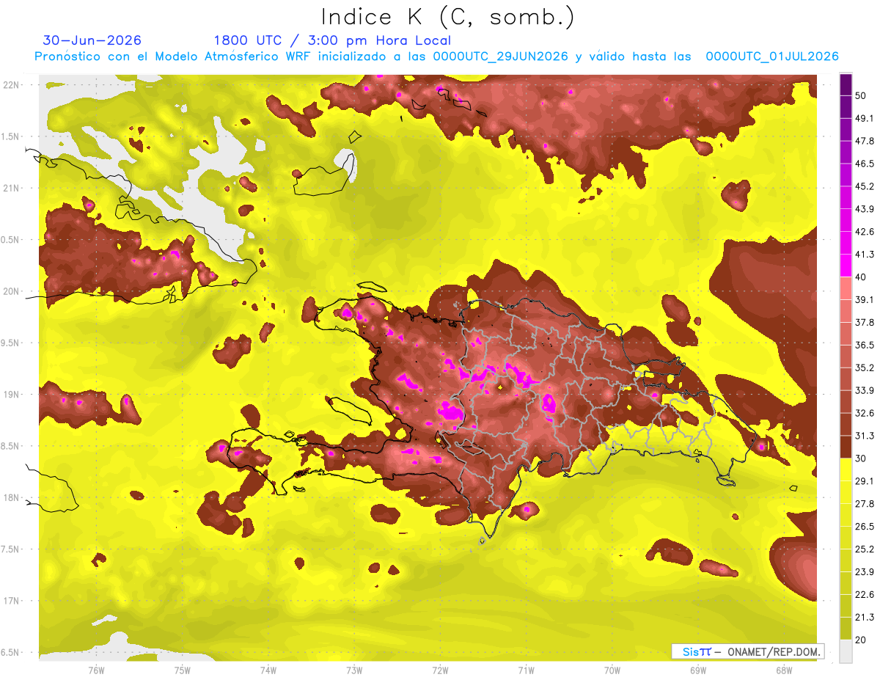The height and width of the screenshot is (680, 880).
Task: Click the dark brown colorbar segment above 30
Action: click(846, 447)
